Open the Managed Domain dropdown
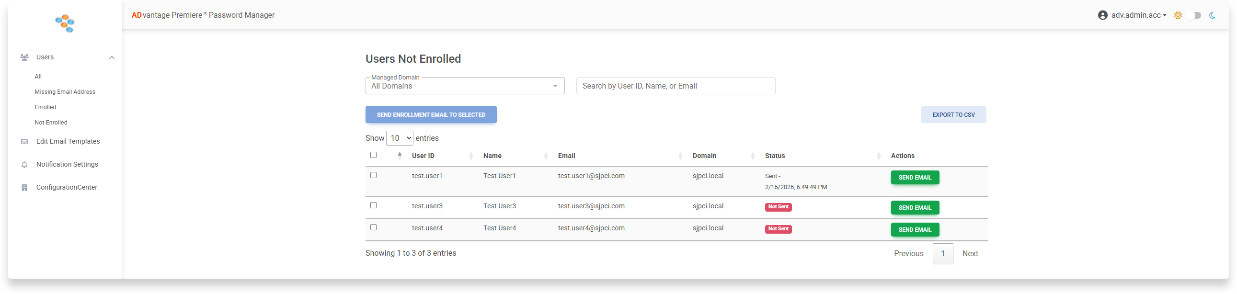Image resolution: width=1237 pixels, height=294 pixels. point(464,86)
